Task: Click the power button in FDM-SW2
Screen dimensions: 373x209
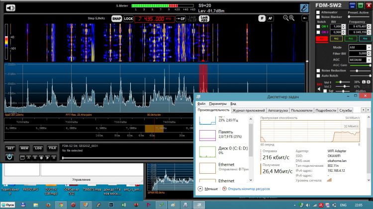Action: pos(9,157)
